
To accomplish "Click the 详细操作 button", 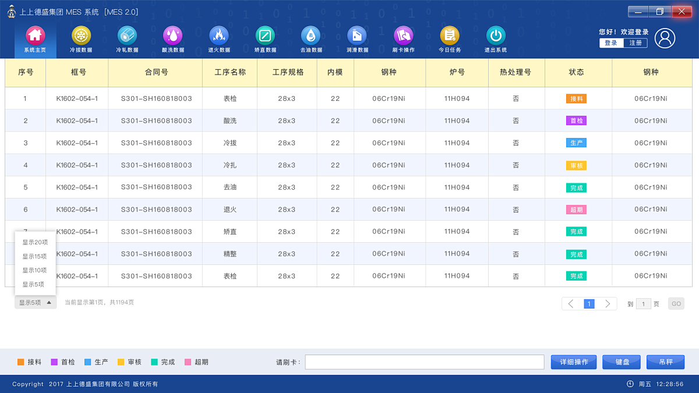I will 573,362.
